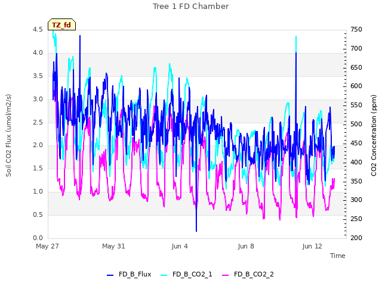Click the Jun 4 date tick label
This screenshot has width=382, height=286.
click(180, 246)
